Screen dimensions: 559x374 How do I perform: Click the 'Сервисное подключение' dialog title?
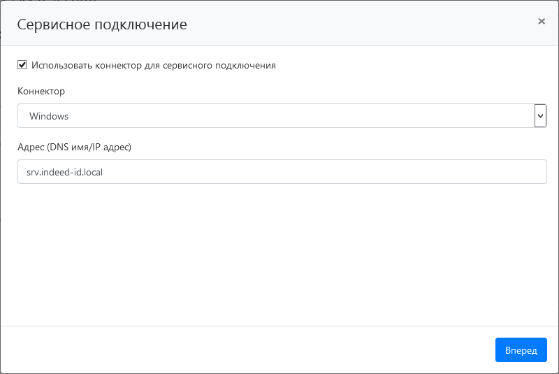102,24
